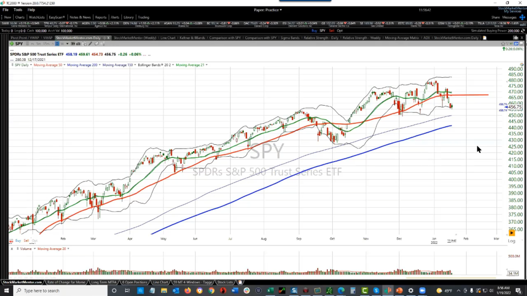Click the bar chart style icon in toolbar
The height and width of the screenshot is (296, 527).
click(x=79, y=44)
